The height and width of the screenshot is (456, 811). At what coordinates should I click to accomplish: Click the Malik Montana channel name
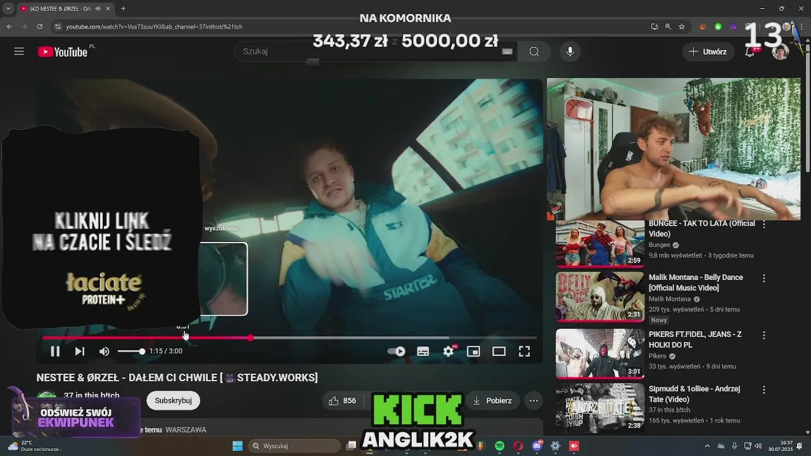(670, 299)
